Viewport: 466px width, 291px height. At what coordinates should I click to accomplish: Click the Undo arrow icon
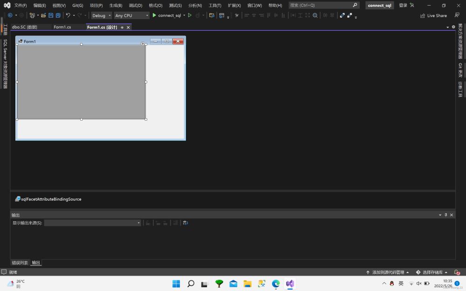tap(68, 15)
